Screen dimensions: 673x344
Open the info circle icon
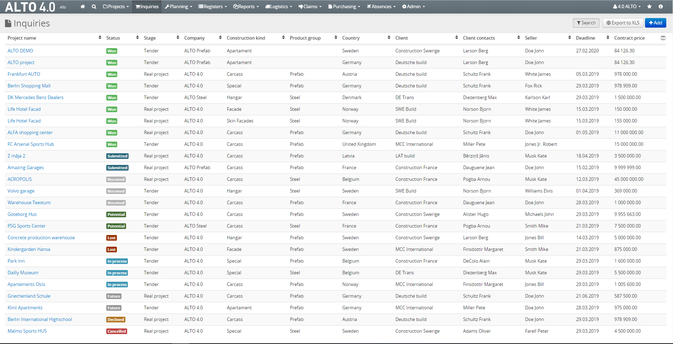[x=661, y=7]
